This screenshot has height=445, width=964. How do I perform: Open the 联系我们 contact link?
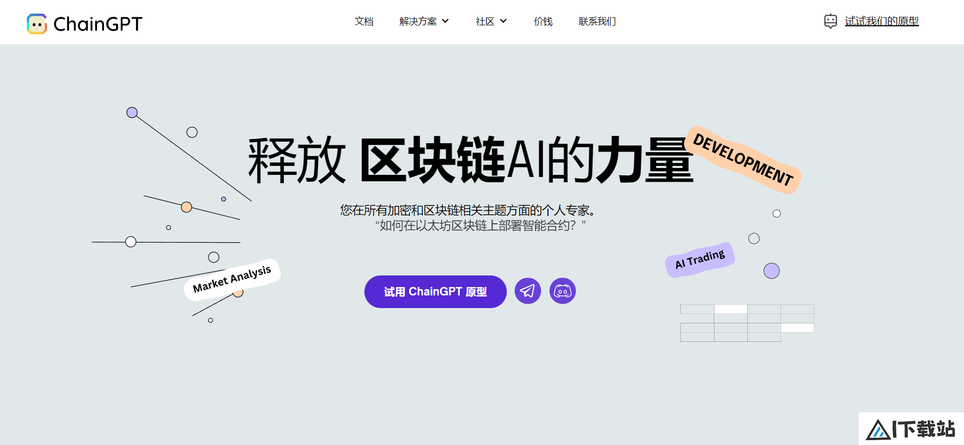pyautogui.click(x=597, y=21)
